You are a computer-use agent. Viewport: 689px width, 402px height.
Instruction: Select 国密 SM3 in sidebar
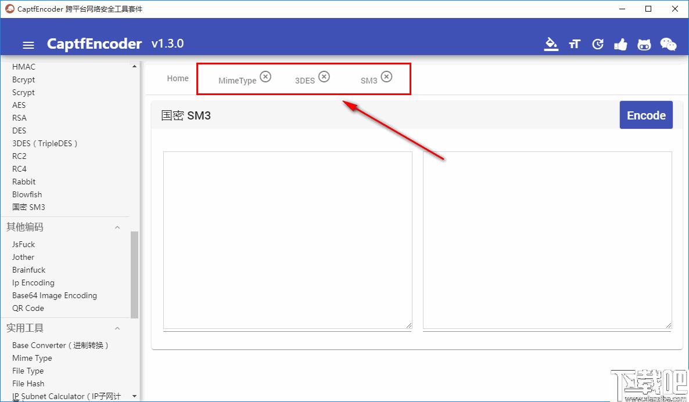(x=28, y=207)
